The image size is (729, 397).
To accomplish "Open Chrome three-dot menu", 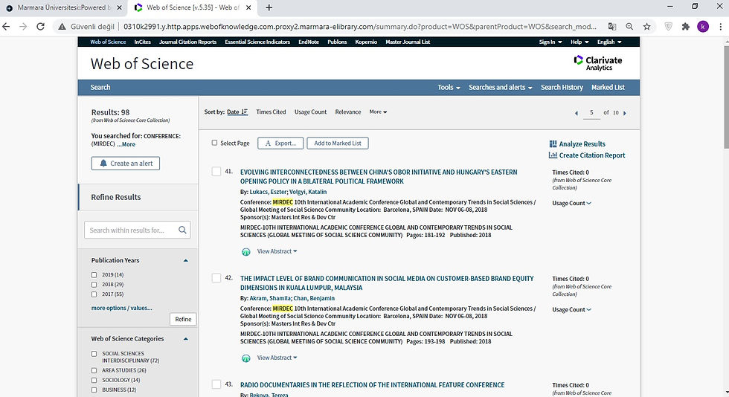I will (720, 27).
